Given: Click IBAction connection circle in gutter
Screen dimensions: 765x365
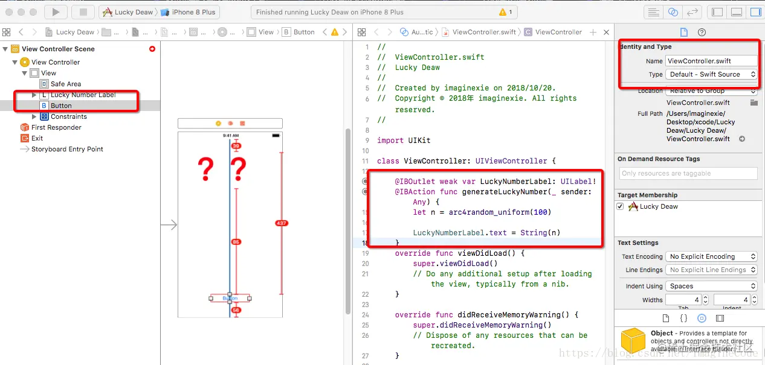Looking at the screenshot, I should pos(364,191).
